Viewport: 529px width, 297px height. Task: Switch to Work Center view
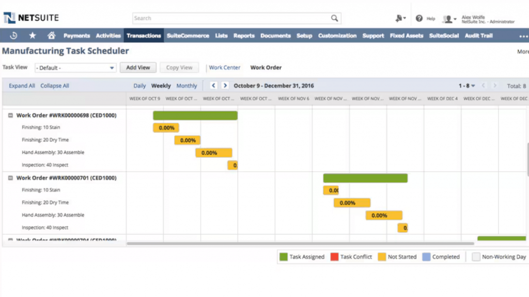224,68
